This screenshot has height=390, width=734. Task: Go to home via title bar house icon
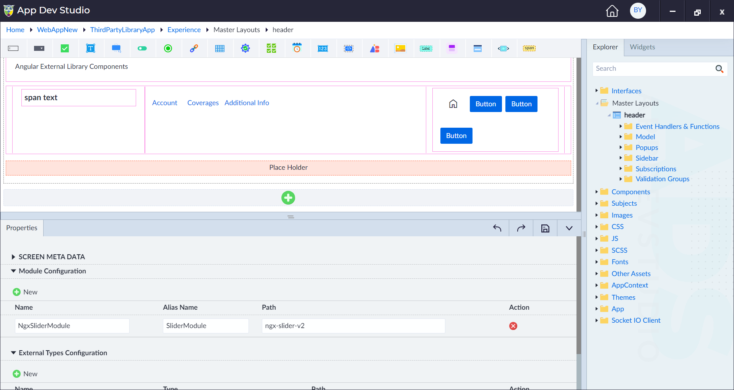612,11
